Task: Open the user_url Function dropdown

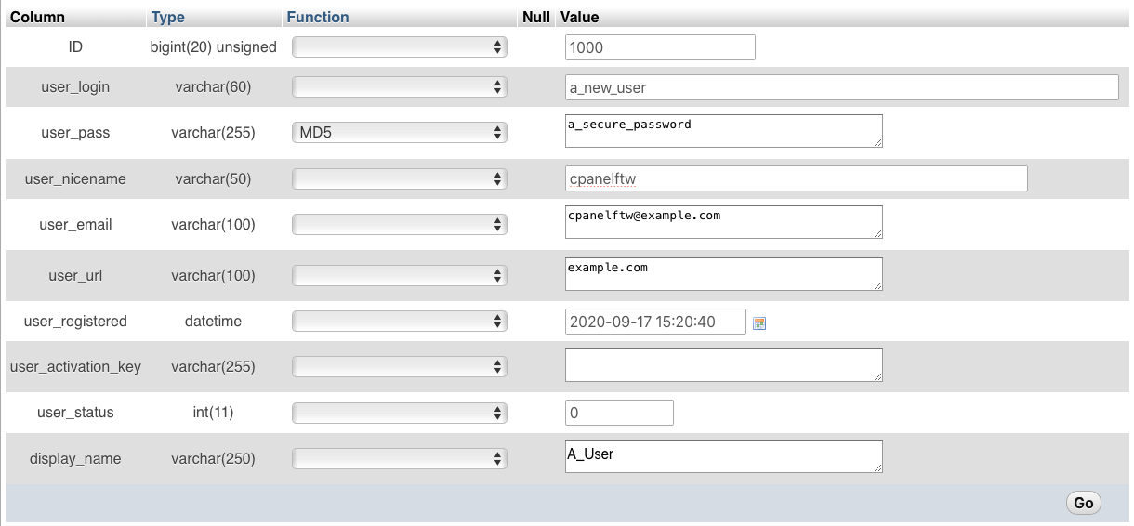Action: (400, 275)
